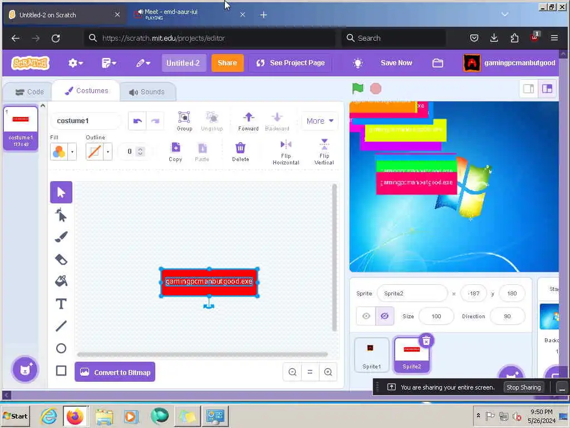The height and width of the screenshot is (428, 570).
Task: Open the Windows Start menu
Action: click(x=15, y=416)
